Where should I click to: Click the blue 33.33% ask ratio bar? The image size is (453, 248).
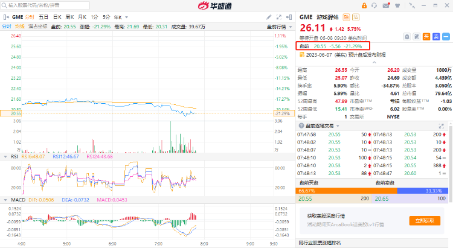423,191
